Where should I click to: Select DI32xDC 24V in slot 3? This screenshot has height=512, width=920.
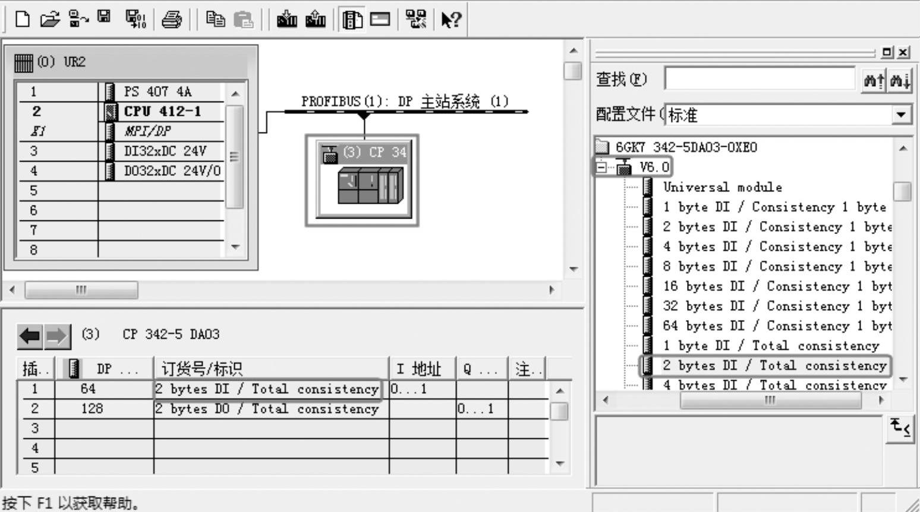click(x=165, y=151)
